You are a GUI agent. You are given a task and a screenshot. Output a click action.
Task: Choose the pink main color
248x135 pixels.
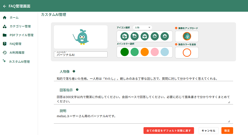155,52
